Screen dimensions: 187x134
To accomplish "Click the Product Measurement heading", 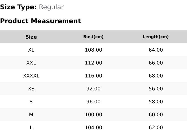I will (41, 21).
